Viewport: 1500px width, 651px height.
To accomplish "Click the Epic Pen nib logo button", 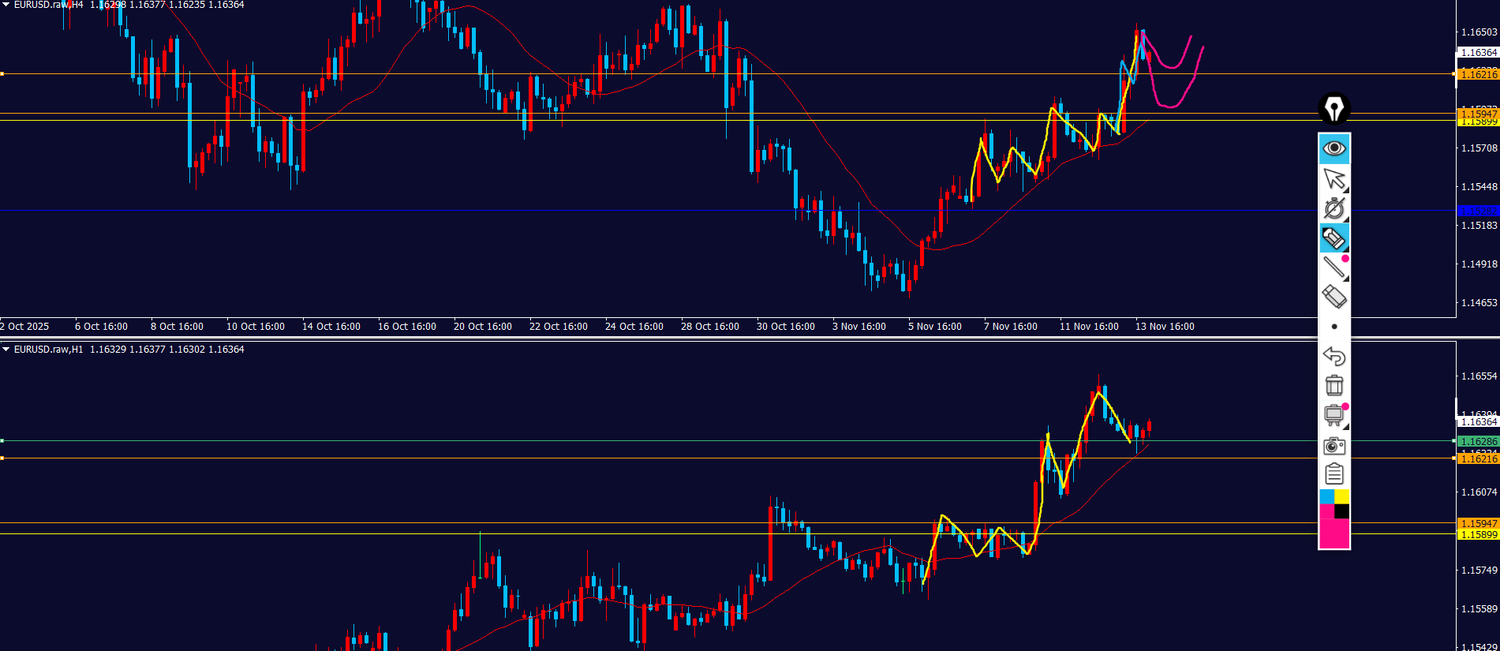I will click(1334, 109).
